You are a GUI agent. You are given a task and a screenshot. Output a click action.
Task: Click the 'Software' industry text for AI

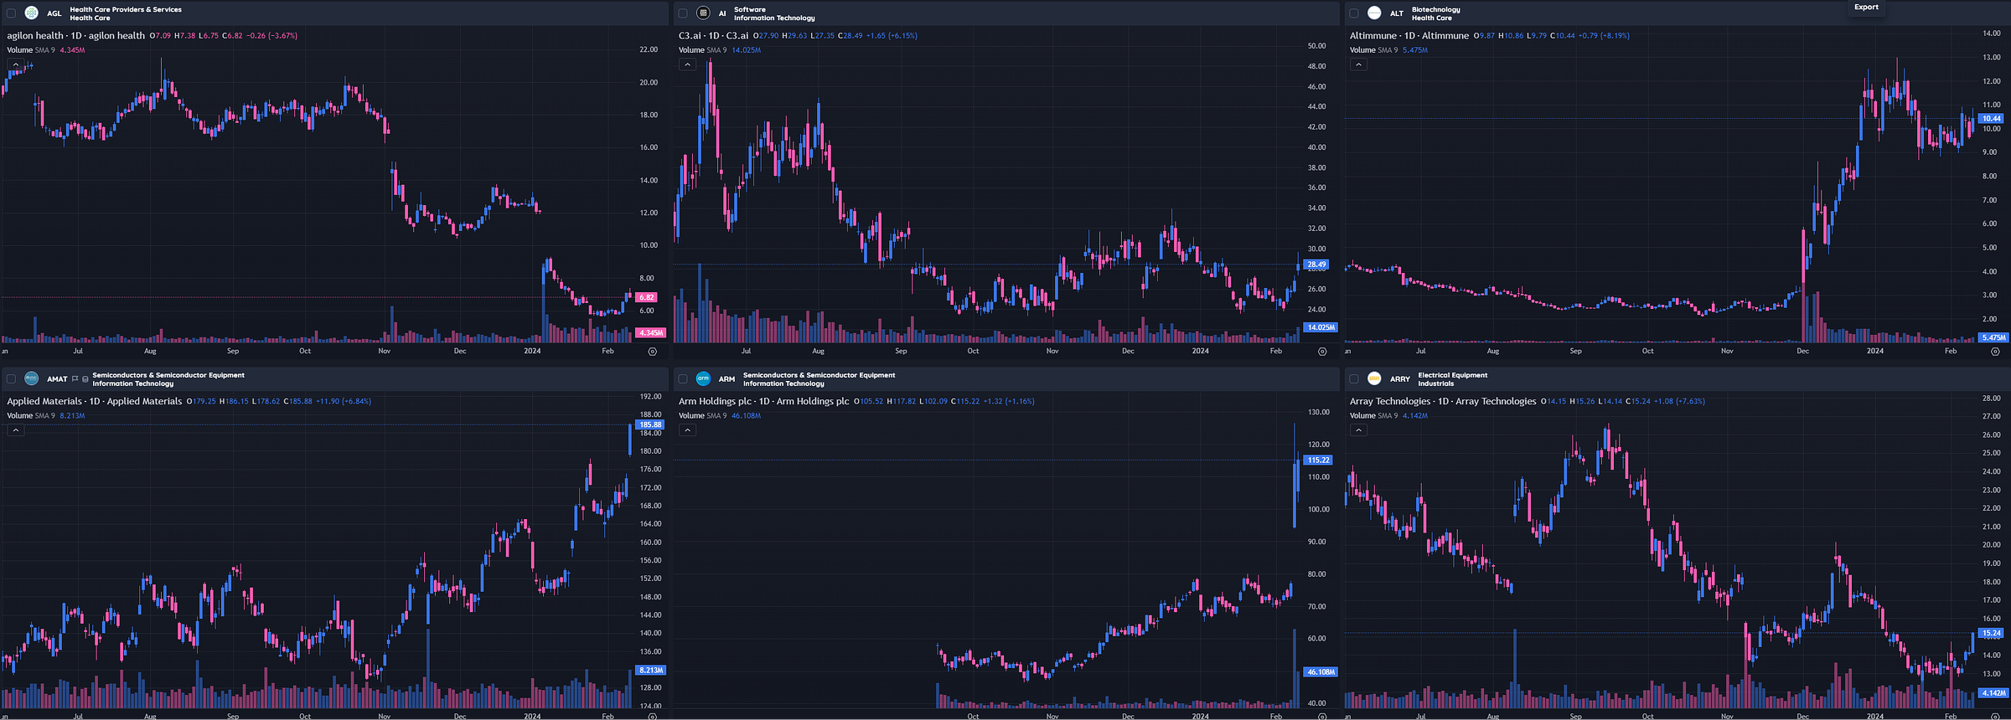tap(750, 10)
